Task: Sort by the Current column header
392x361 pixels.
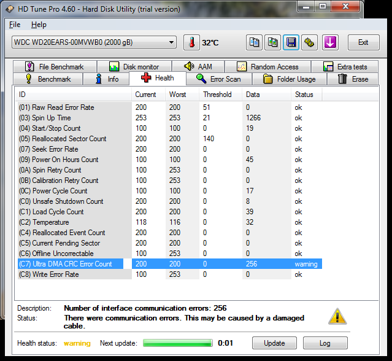Action: point(148,95)
